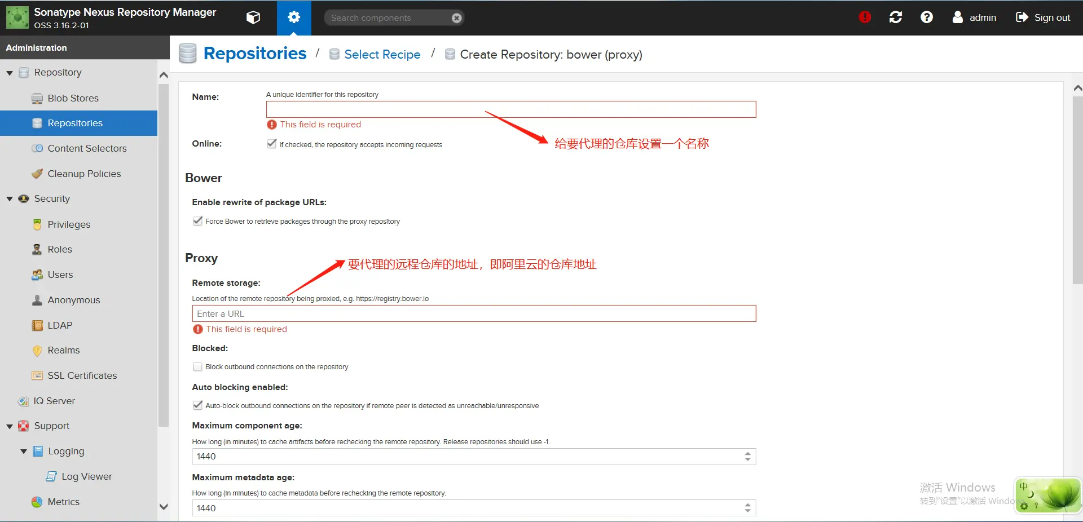
Task: Open Roles under Security
Action: [60, 249]
